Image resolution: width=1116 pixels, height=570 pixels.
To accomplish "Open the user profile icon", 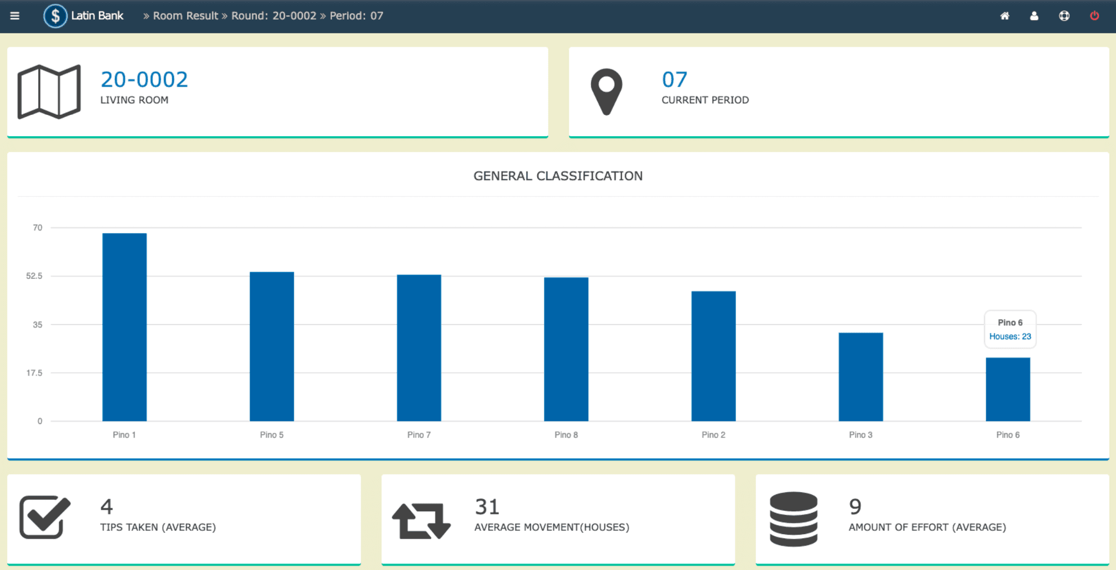I will [1034, 16].
